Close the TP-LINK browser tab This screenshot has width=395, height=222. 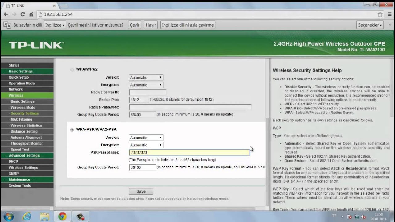coord(54,6)
